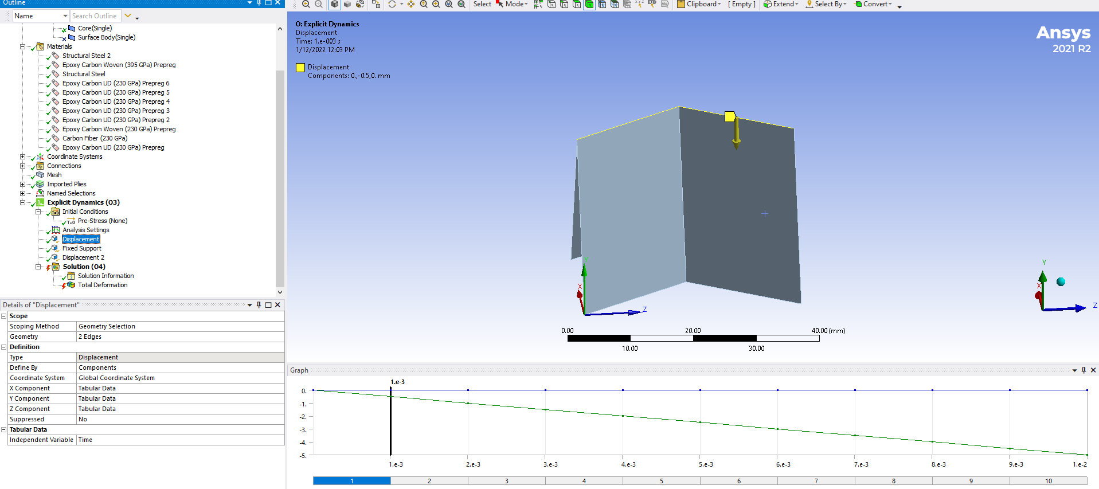Select Fixed Support in the tree
This screenshot has width=1099, height=489.
point(82,248)
